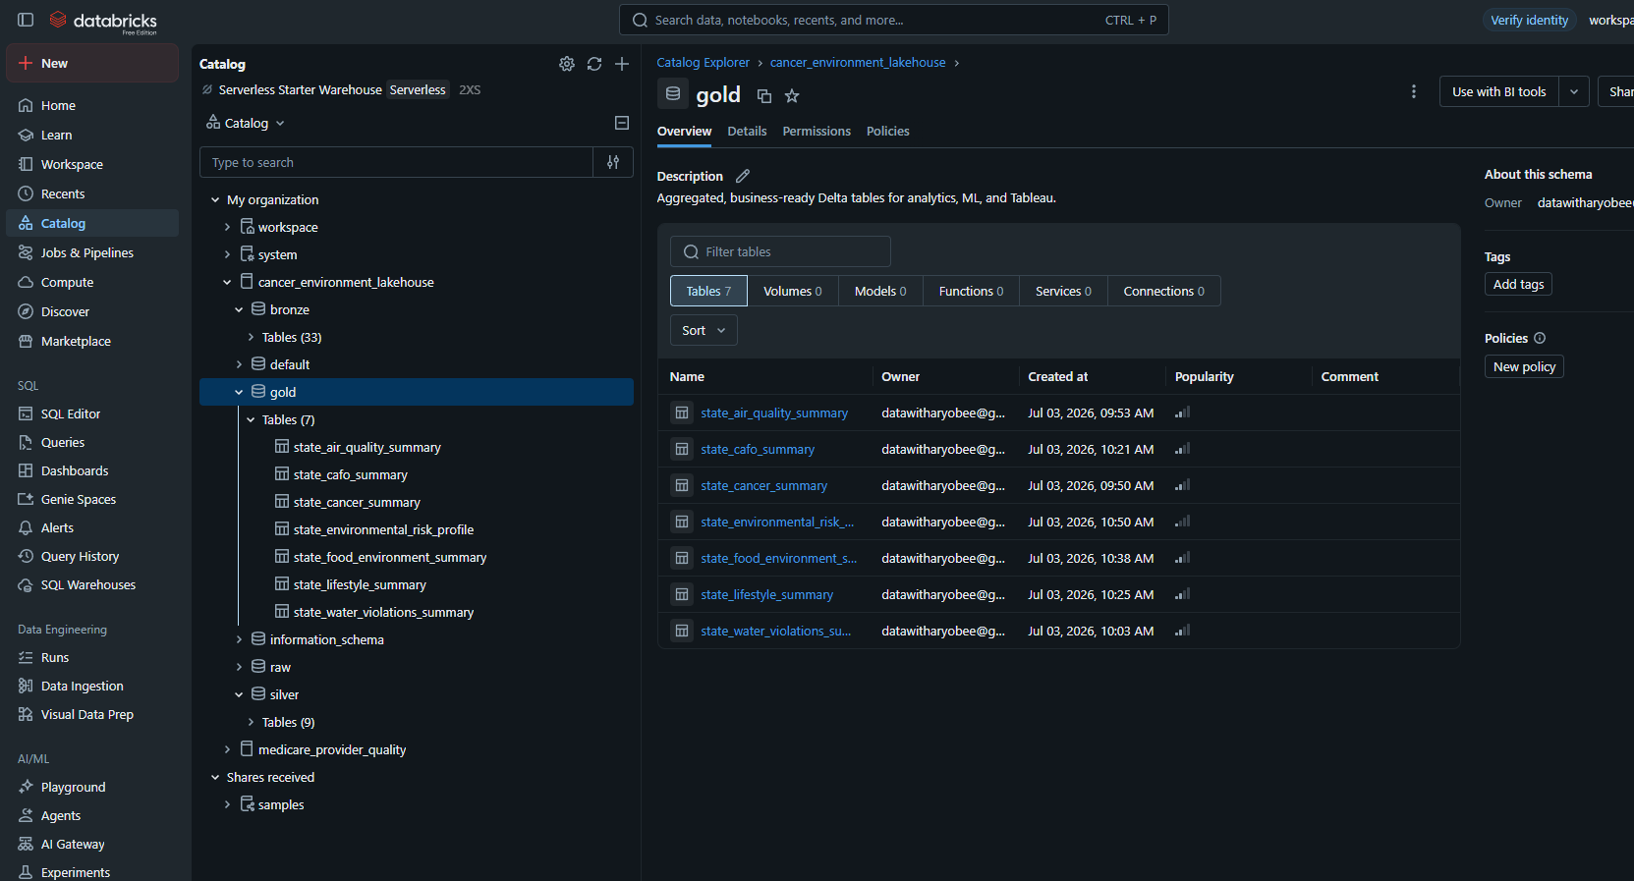Copy the gold schema name

pos(764,96)
